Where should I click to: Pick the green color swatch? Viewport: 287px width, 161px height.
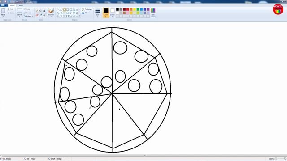click(x=138, y=9)
